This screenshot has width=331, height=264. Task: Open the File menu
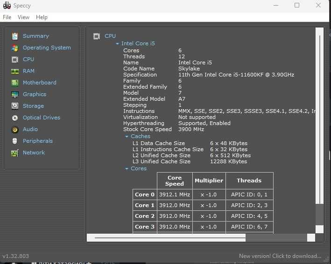tap(7, 17)
